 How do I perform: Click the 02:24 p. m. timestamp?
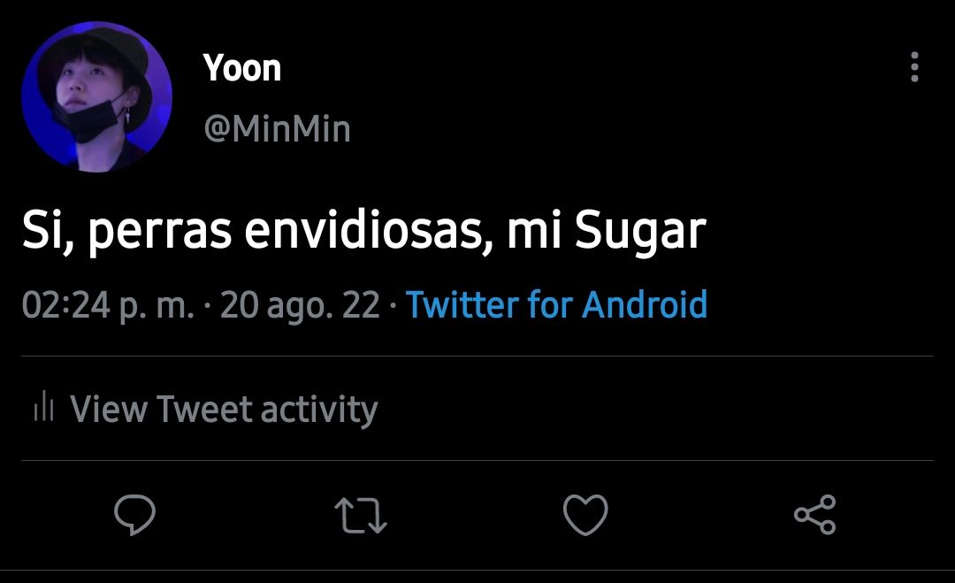(x=109, y=305)
